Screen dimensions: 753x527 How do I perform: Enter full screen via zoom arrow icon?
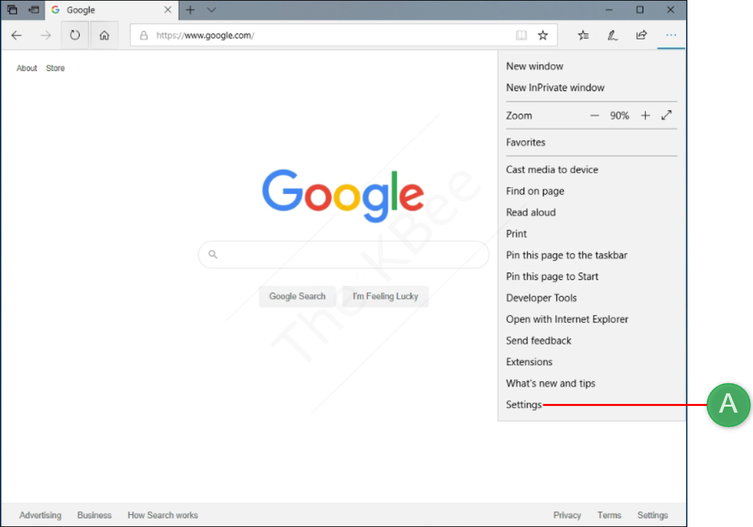click(667, 115)
